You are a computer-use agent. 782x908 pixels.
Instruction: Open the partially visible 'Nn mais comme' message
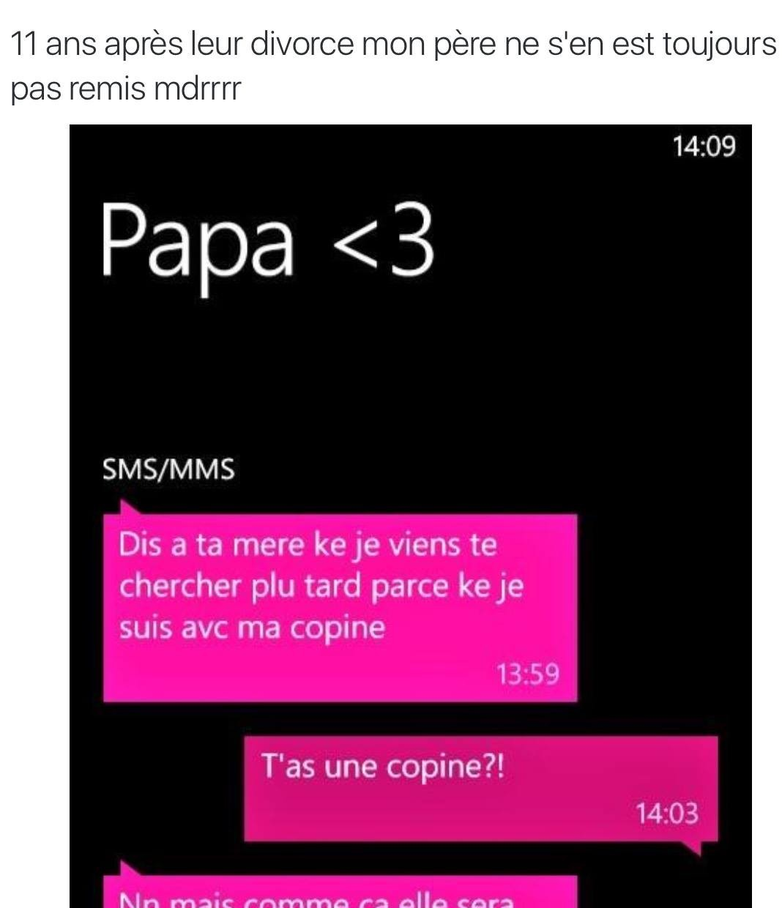pyautogui.click(x=340, y=892)
